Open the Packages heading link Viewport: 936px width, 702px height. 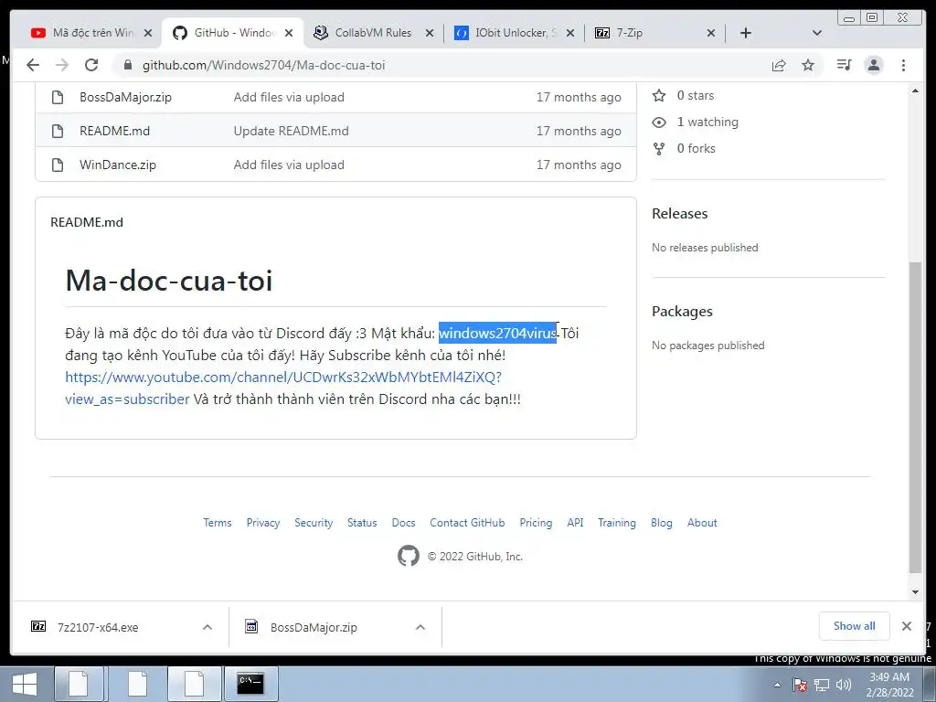(x=682, y=312)
